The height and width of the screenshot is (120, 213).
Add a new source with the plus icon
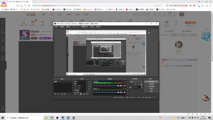point(75,94)
